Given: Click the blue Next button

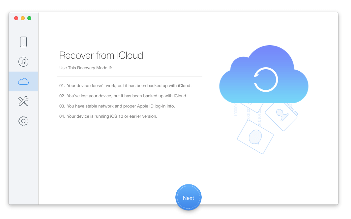Looking at the screenshot, I should point(189,198).
